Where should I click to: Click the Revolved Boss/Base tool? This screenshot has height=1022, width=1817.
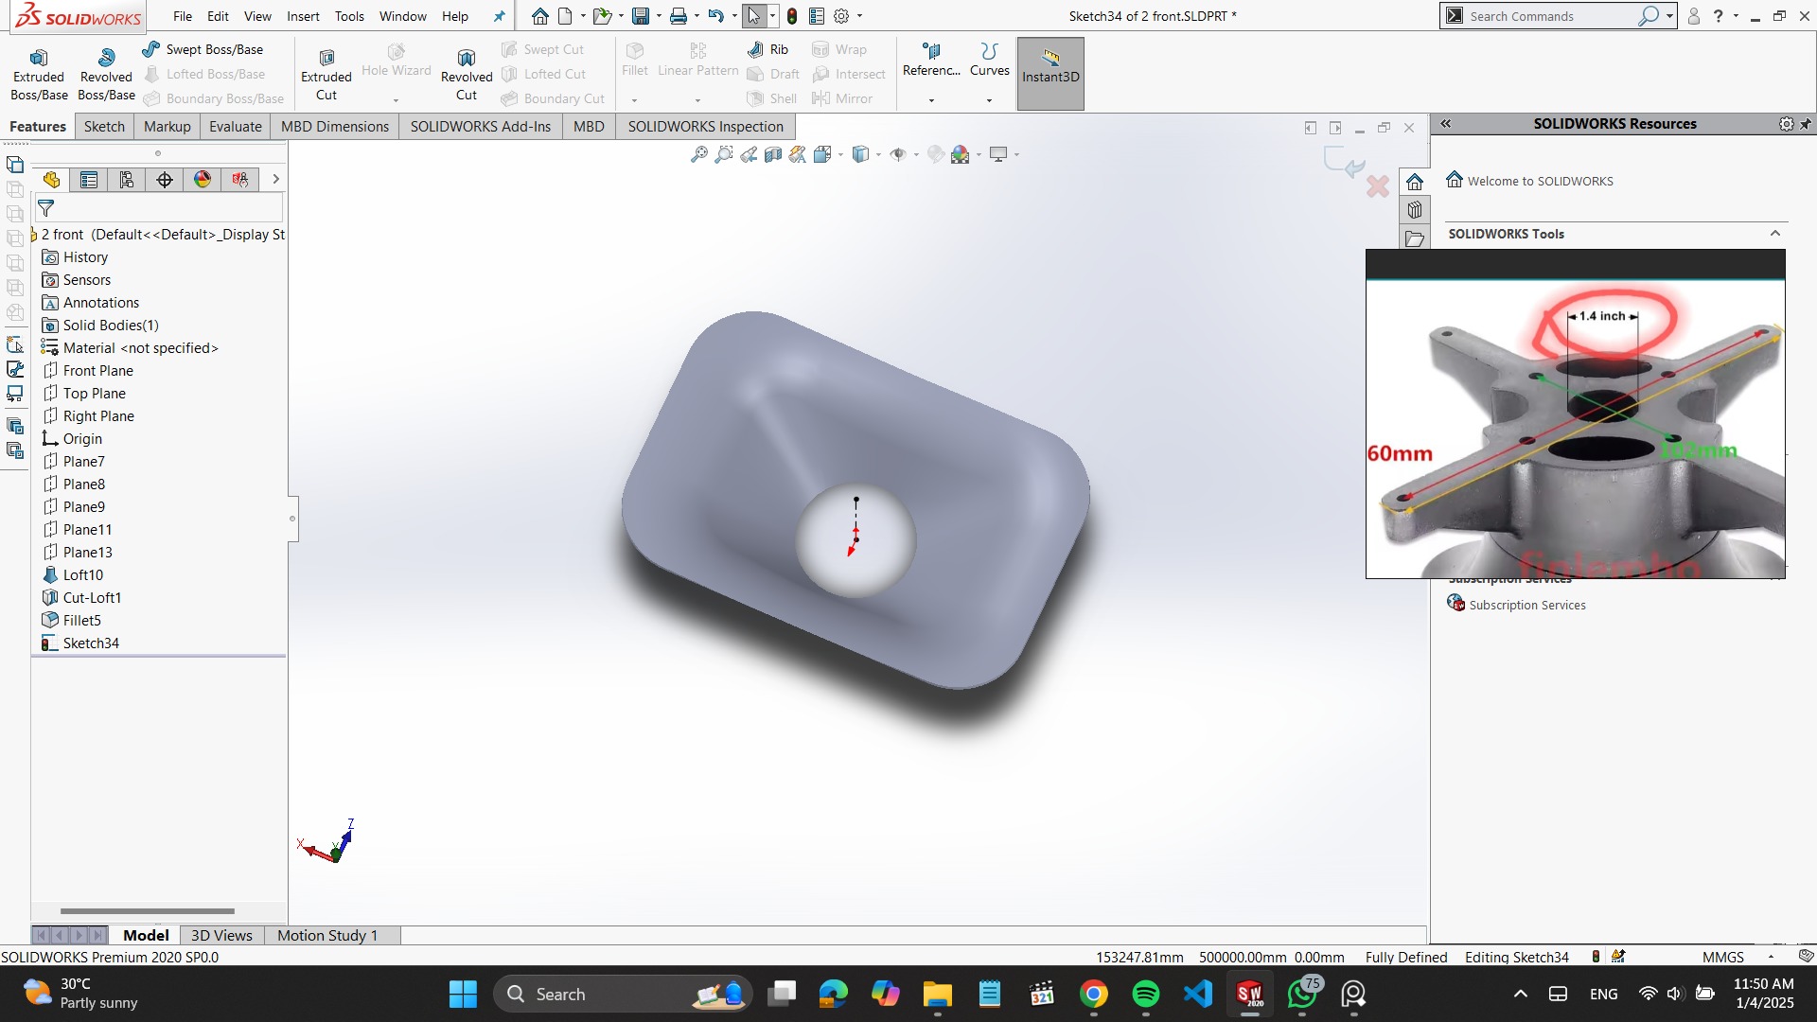(x=106, y=74)
